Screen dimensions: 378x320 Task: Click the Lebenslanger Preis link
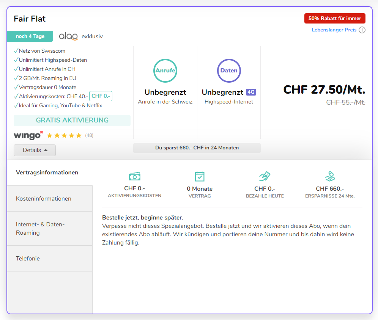[334, 30]
